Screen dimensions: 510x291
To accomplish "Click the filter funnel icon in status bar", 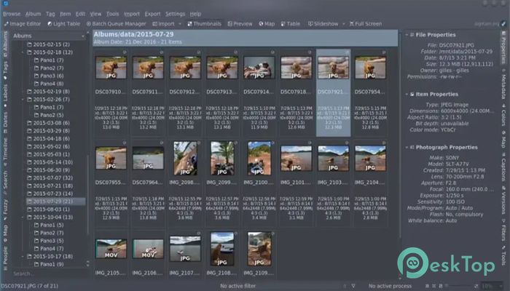I will [x=353, y=286].
